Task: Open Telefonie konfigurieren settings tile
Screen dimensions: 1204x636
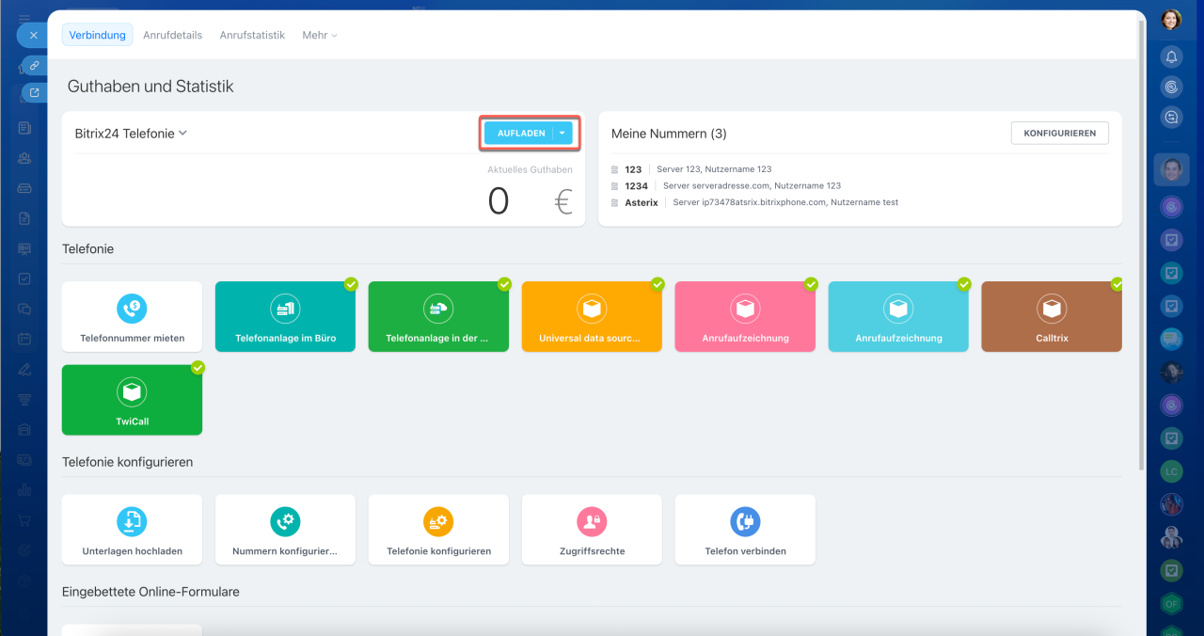Action: click(438, 530)
